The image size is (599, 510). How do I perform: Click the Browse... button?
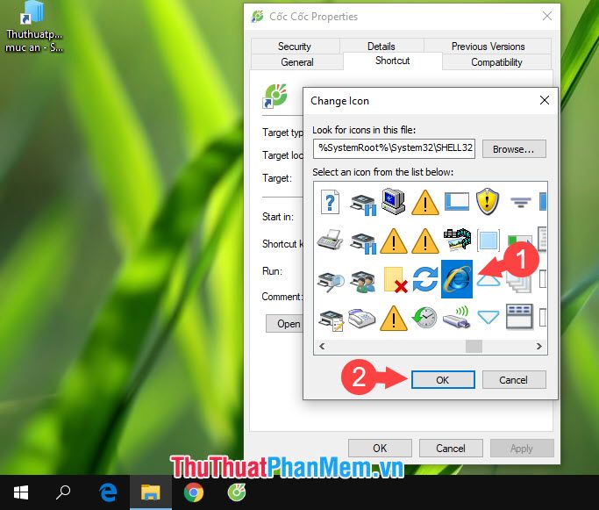click(514, 148)
